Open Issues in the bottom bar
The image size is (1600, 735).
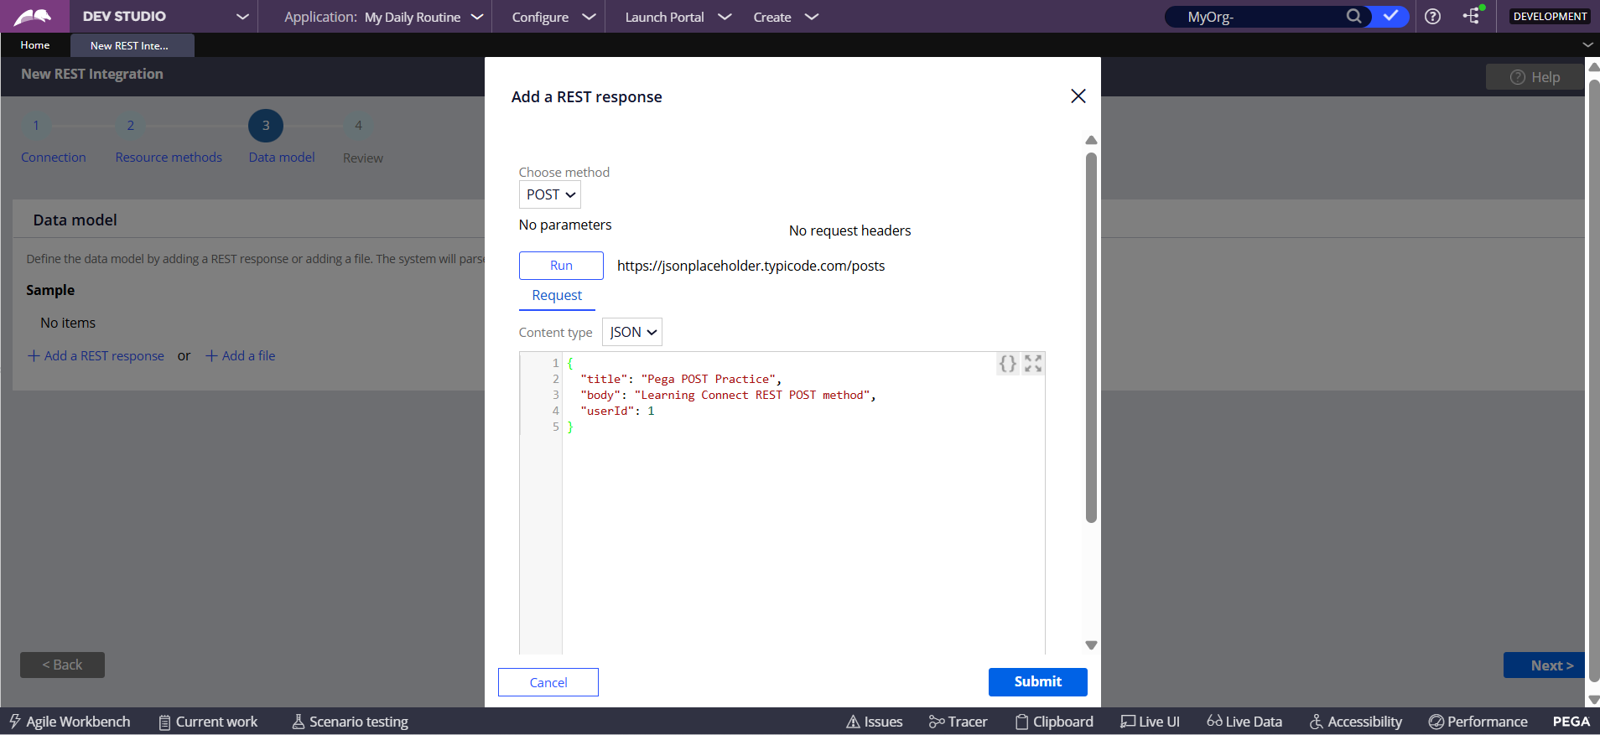click(x=875, y=722)
